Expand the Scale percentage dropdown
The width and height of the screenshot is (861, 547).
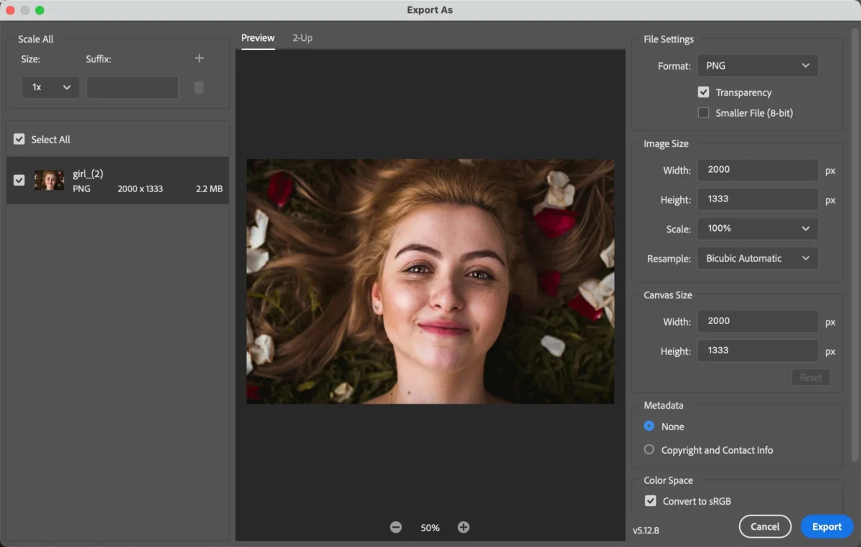point(757,229)
